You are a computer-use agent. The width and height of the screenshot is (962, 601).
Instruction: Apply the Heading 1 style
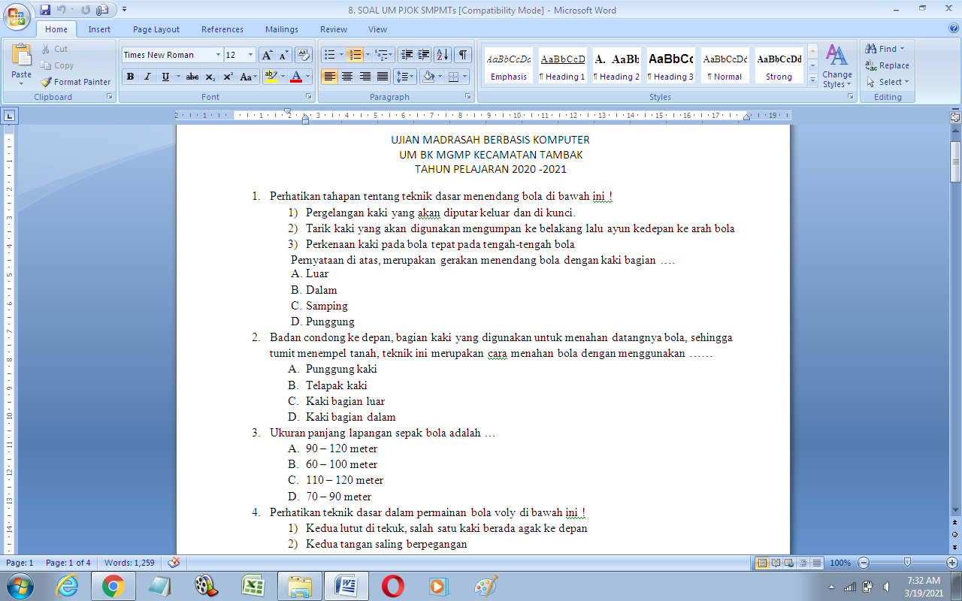(562, 65)
